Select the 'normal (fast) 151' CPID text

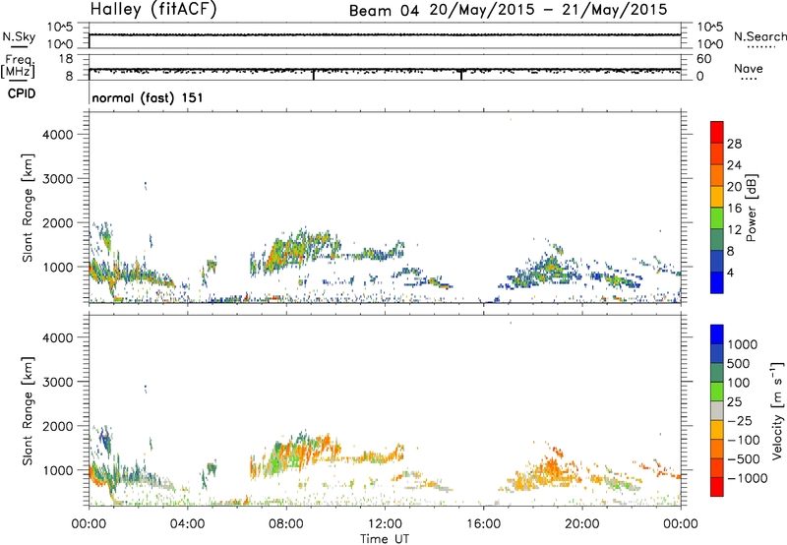click(x=148, y=97)
